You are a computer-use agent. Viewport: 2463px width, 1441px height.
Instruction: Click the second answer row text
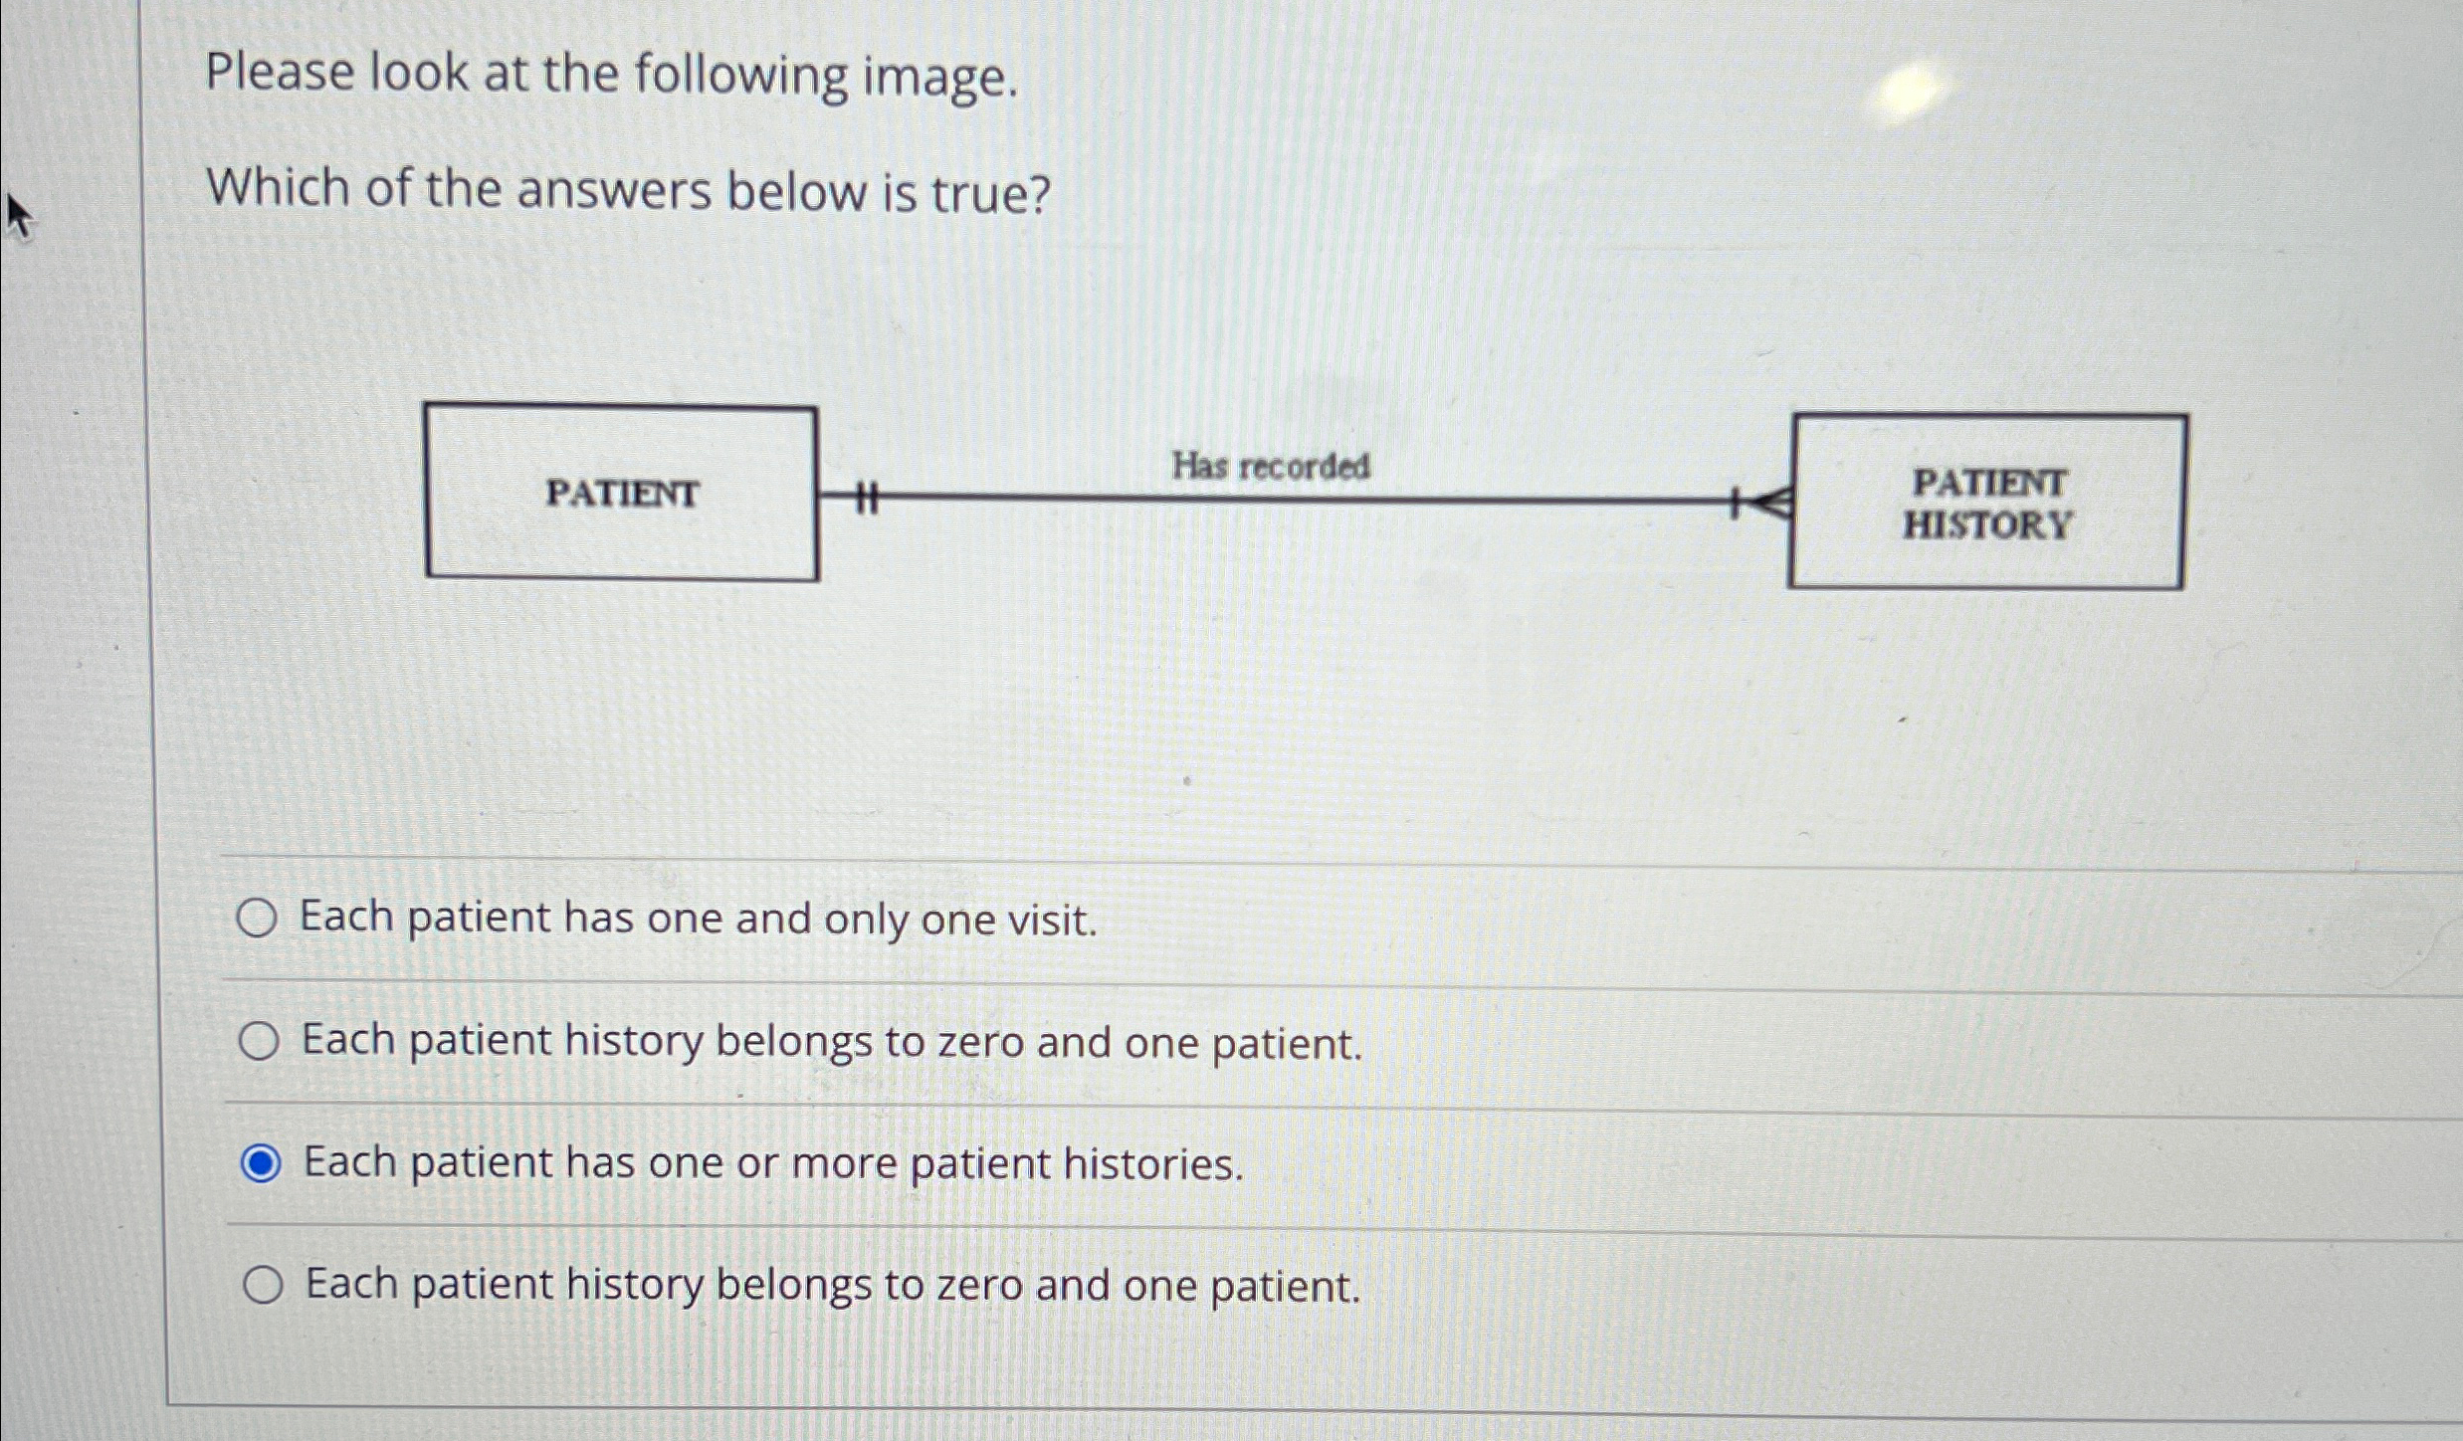(x=831, y=1043)
